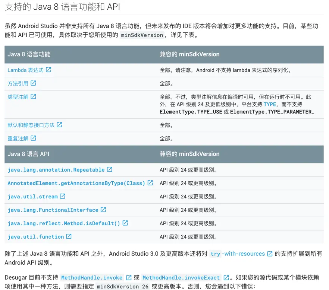Click the minSdkVersion code text in intro
Screen dimensions: 329x290
tap(142, 35)
